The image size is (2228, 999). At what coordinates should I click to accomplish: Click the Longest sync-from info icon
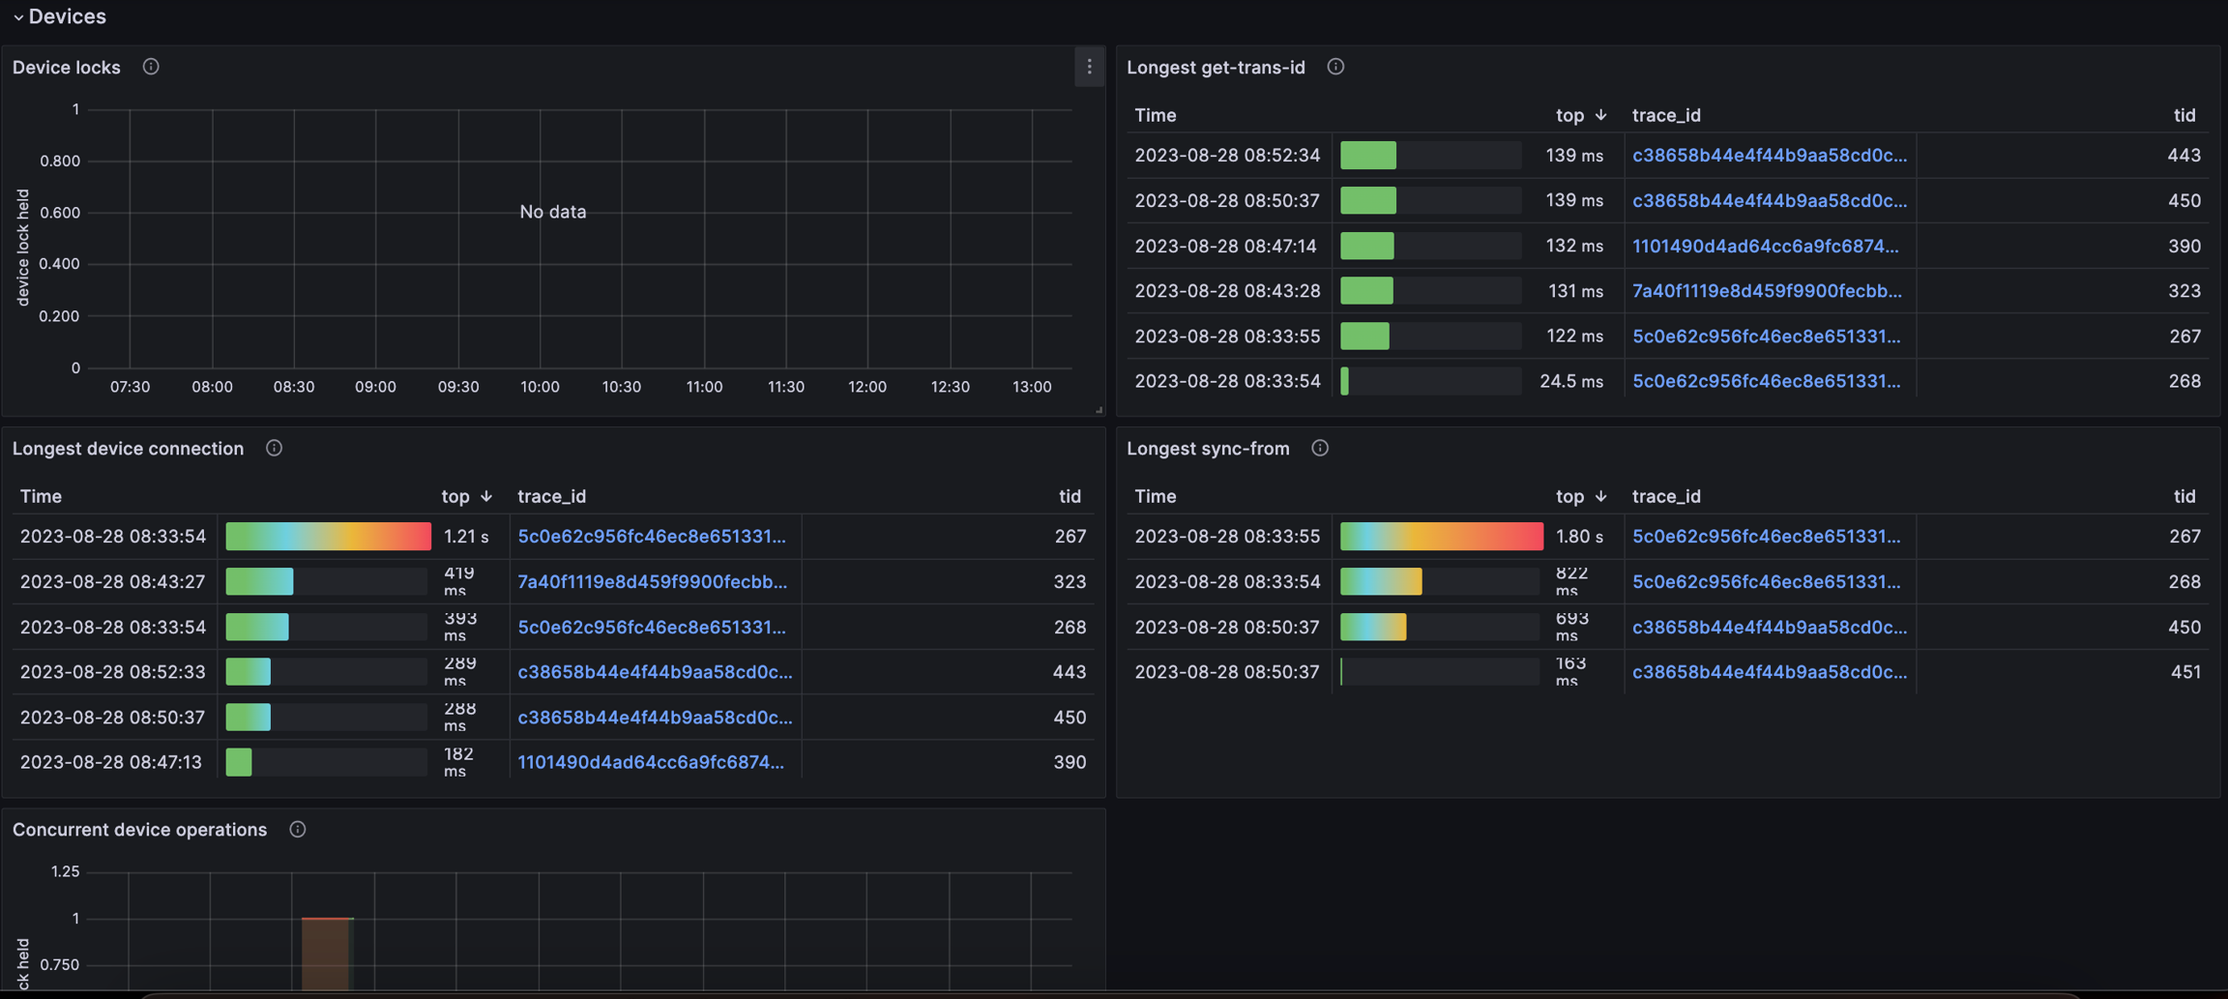(1320, 448)
